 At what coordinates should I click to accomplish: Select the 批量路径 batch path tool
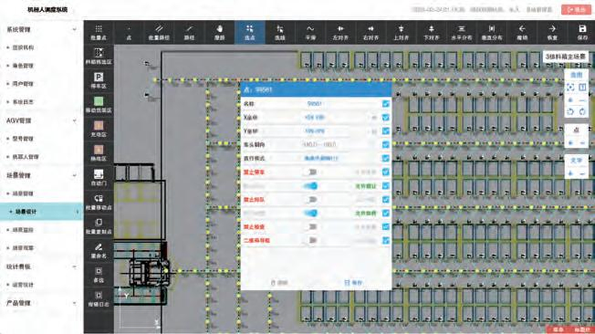coord(159,33)
